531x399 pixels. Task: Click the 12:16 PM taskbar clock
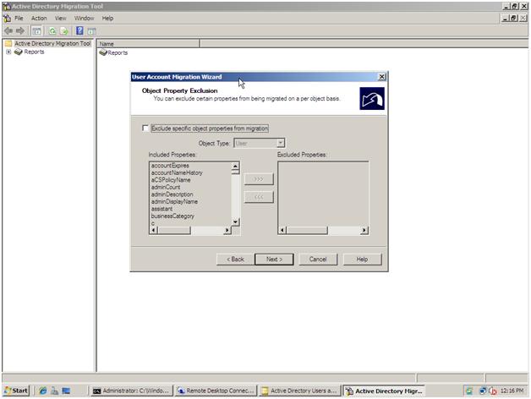pos(512,391)
